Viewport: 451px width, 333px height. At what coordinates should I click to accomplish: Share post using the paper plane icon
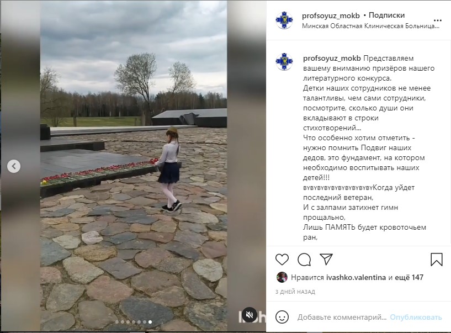click(326, 260)
